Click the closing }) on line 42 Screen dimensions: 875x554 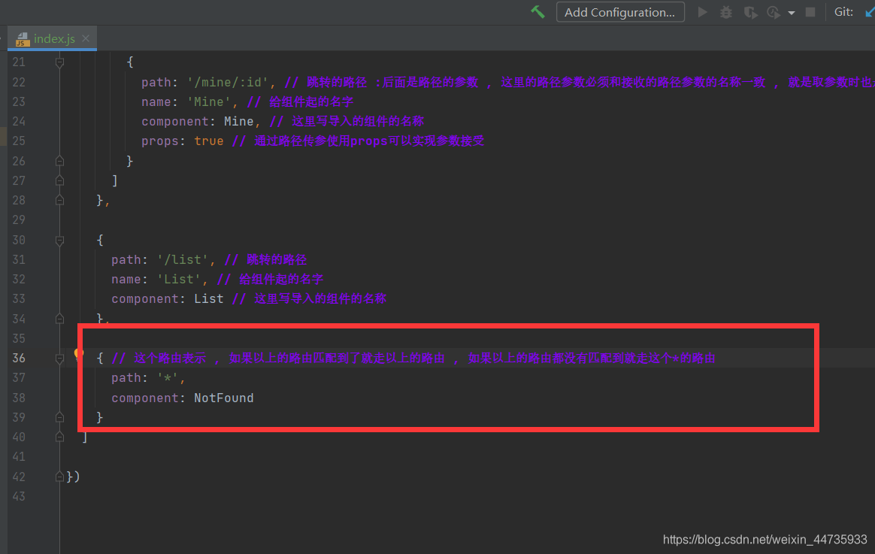(73, 477)
